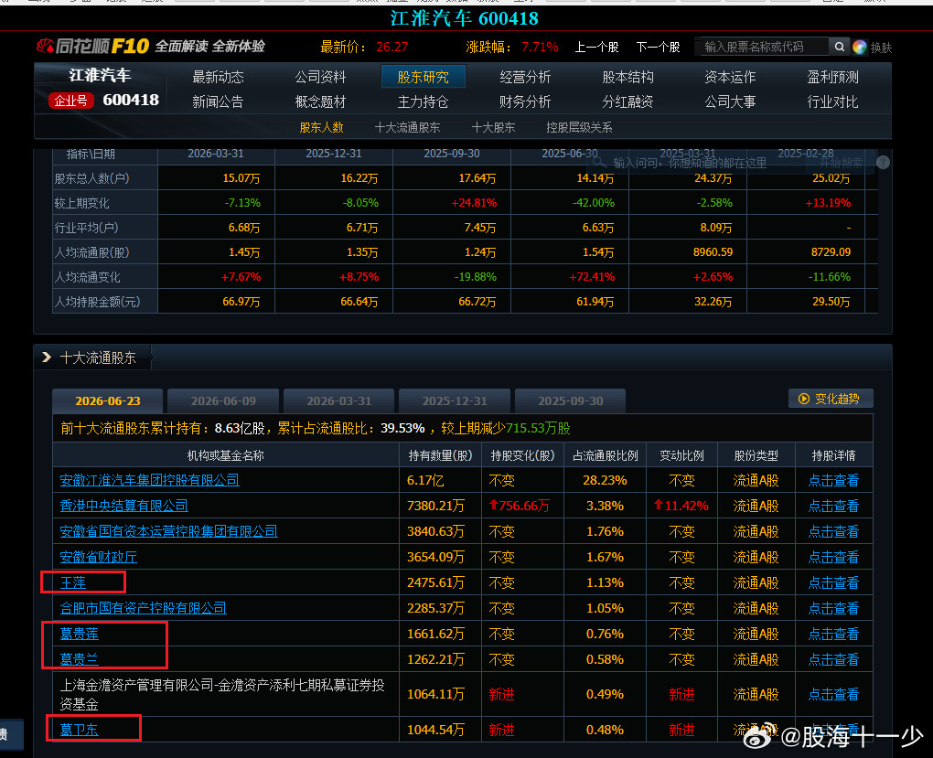Open the 股本结构 menu item

627,77
